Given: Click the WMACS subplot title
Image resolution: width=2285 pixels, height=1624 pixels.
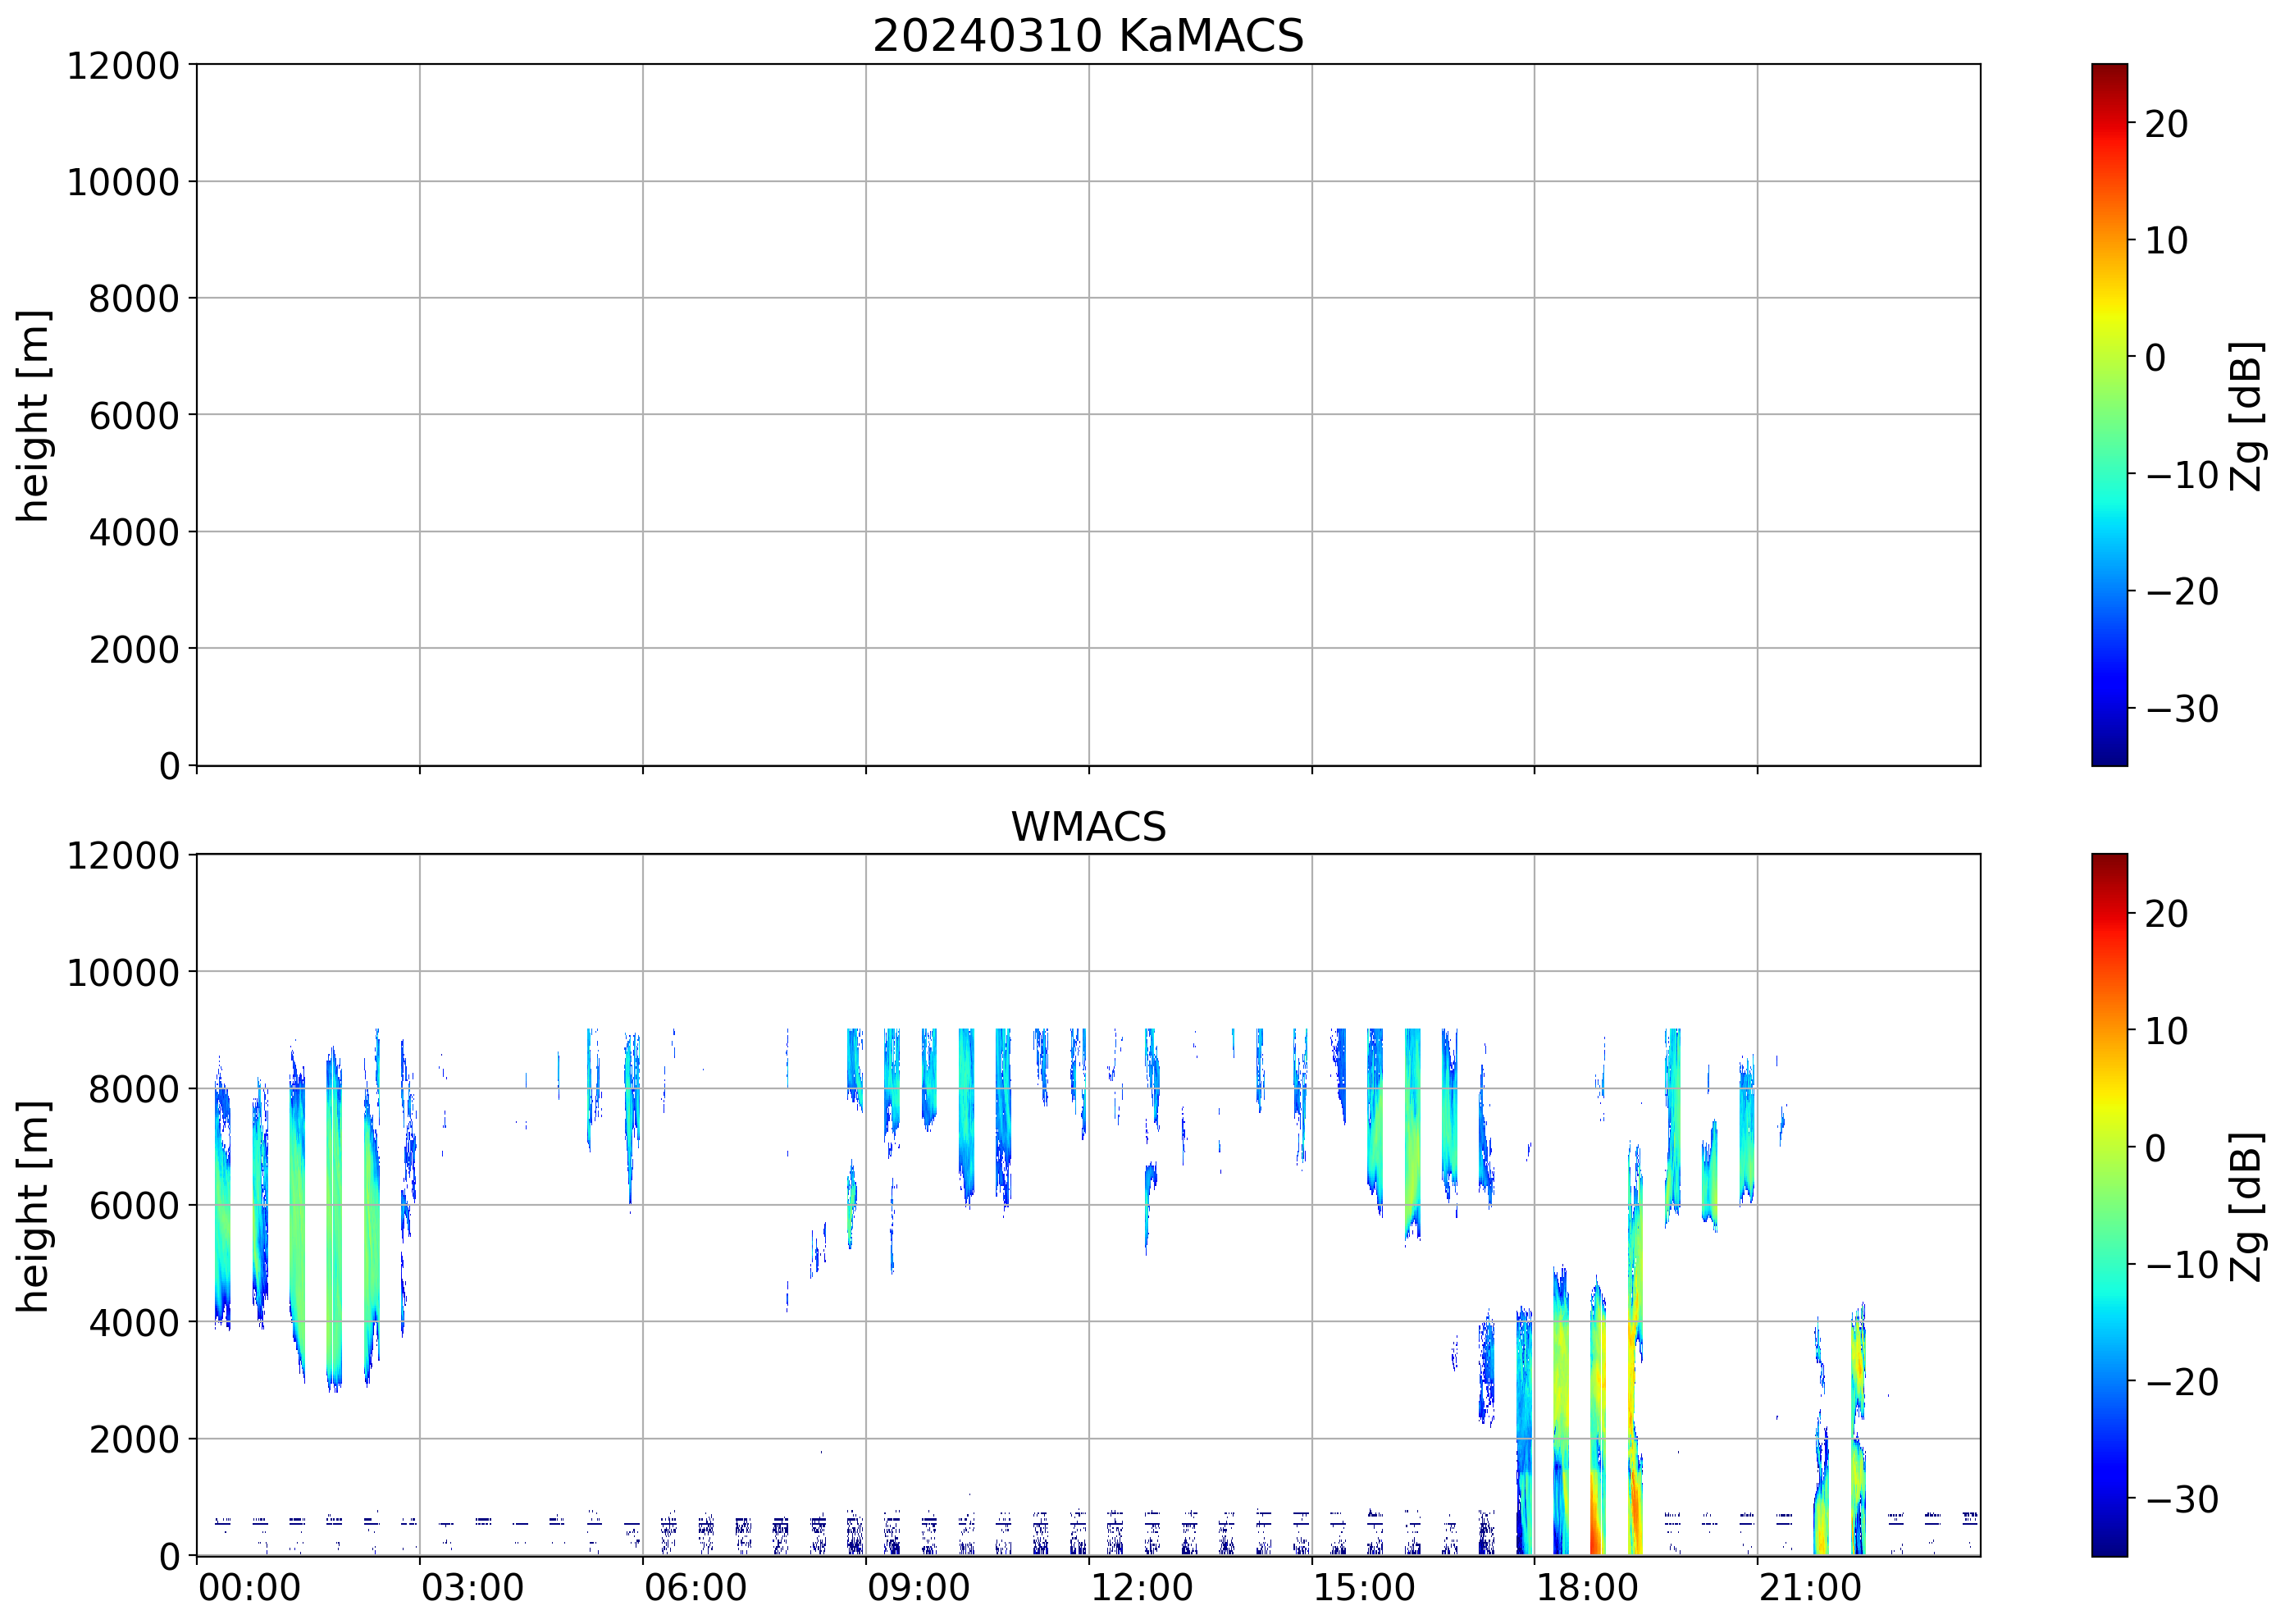Looking at the screenshot, I should tap(1088, 827).
